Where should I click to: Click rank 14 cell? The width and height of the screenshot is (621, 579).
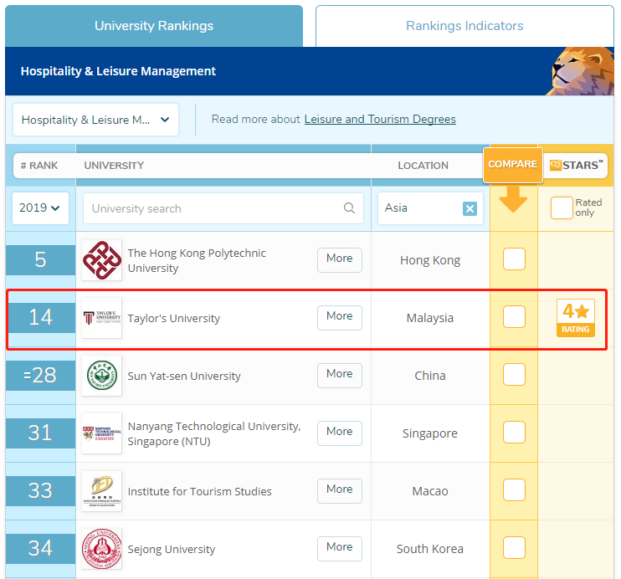click(x=40, y=317)
